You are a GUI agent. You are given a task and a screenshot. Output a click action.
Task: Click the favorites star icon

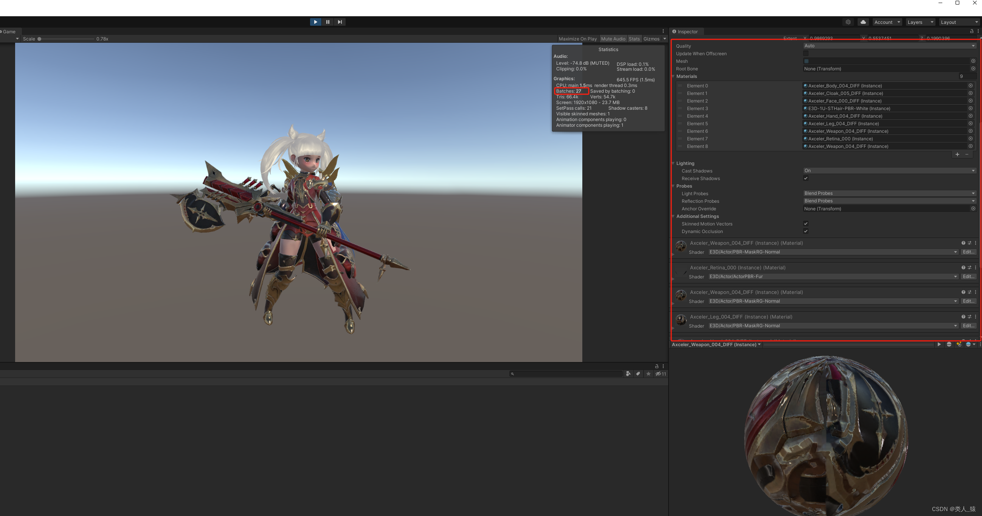point(648,374)
